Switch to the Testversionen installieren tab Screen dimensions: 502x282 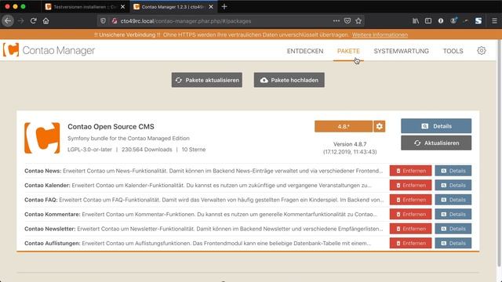point(85,7)
